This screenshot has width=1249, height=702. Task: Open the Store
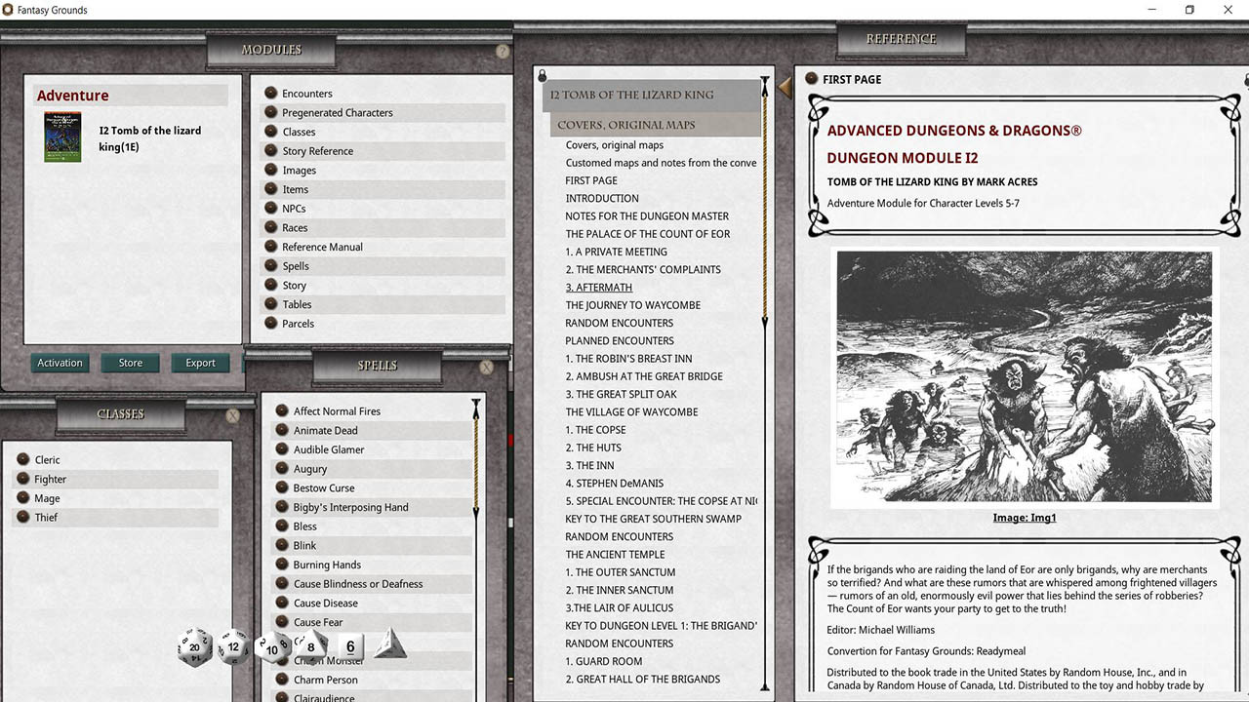130,362
